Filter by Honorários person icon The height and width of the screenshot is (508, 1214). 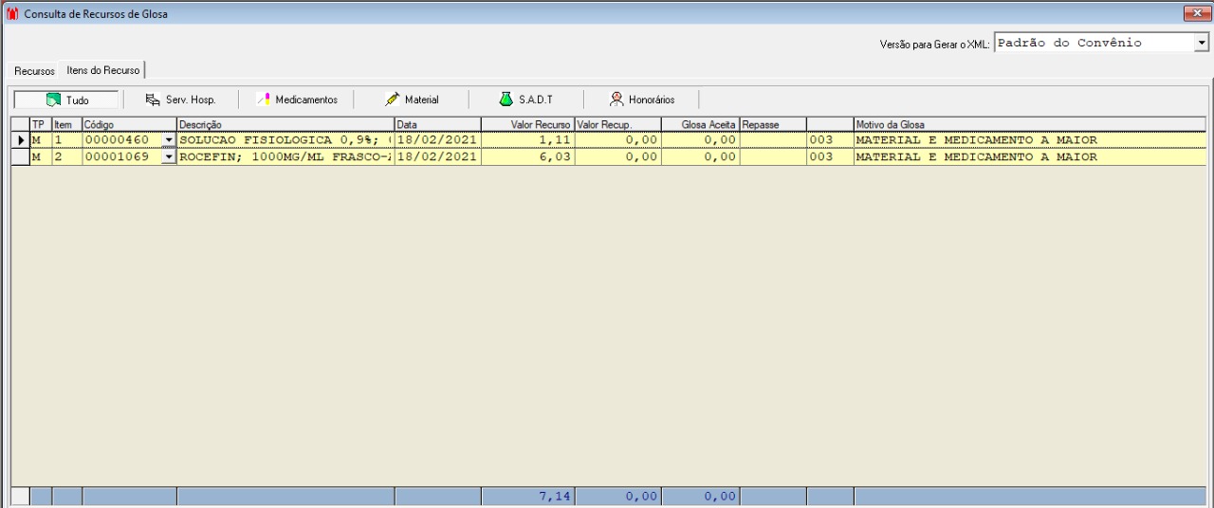point(616,99)
